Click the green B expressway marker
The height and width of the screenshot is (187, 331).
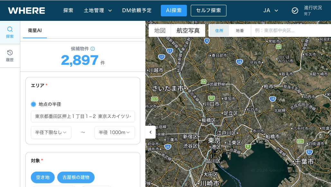(248, 146)
